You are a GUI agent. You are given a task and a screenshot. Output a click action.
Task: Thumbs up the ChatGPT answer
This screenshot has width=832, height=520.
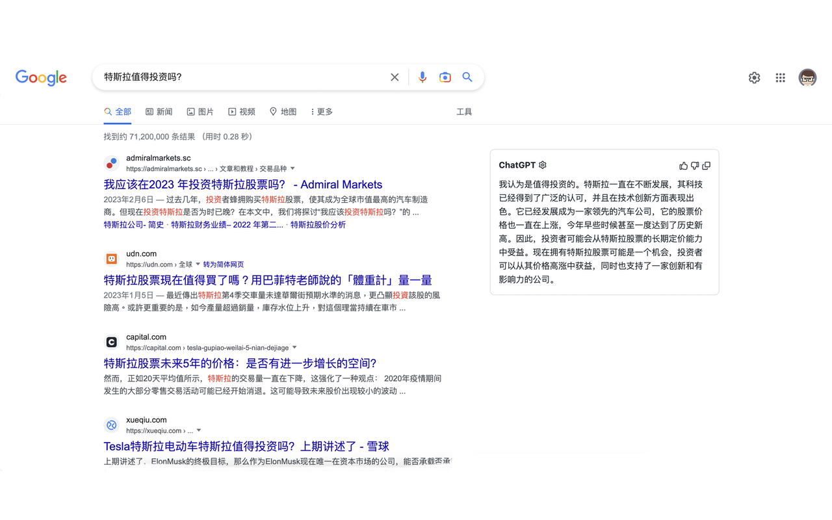pyautogui.click(x=683, y=166)
